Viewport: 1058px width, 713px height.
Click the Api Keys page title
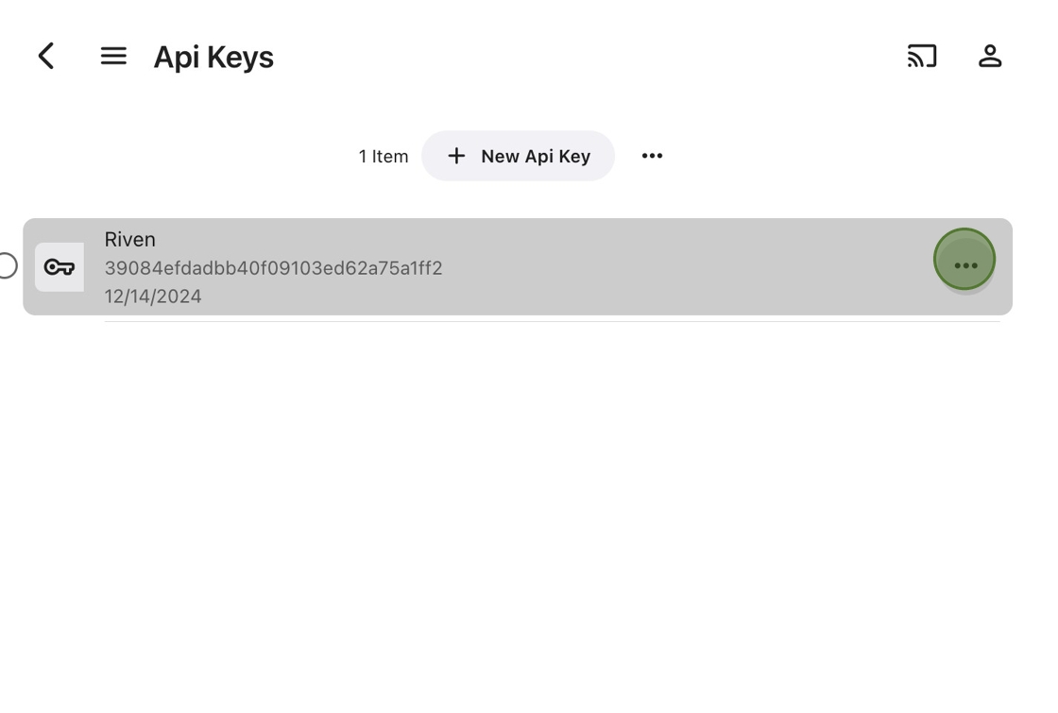click(x=213, y=58)
